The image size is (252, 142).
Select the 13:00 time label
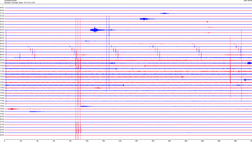click(x=2, y=80)
